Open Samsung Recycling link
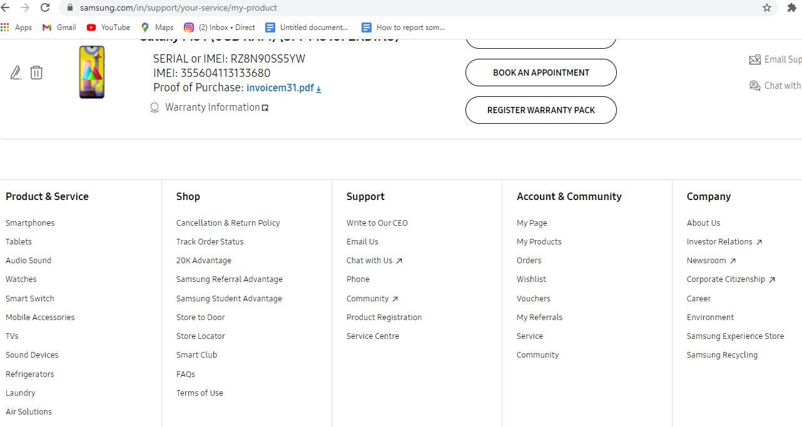Screen dimensions: 802x427 722,355
